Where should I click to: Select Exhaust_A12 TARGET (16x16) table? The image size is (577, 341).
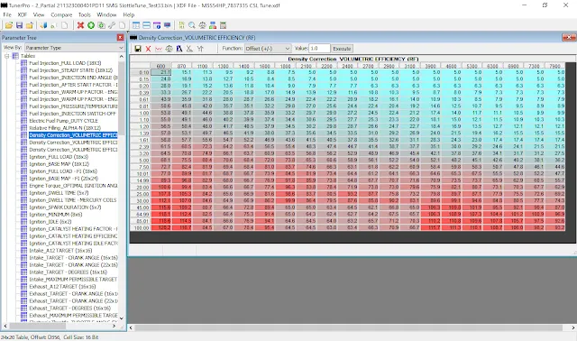coord(62,286)
